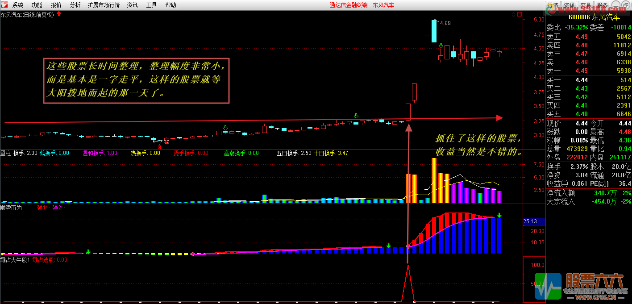Click the 行情 button at top right
Screen dimensions: 632x304
(553, 5)
